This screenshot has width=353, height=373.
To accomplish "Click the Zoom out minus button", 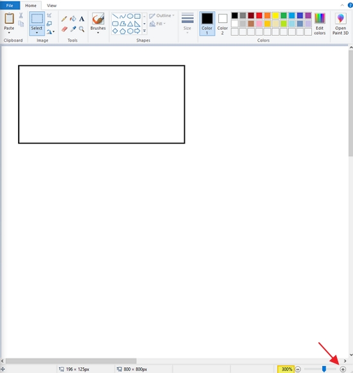I will click(x=298, y=369).
